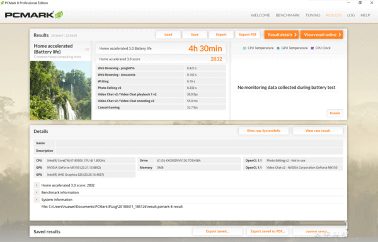This screenshot has width=378, height=242.
Task: Click the 2832 score value
Action: tap(216, 59)
